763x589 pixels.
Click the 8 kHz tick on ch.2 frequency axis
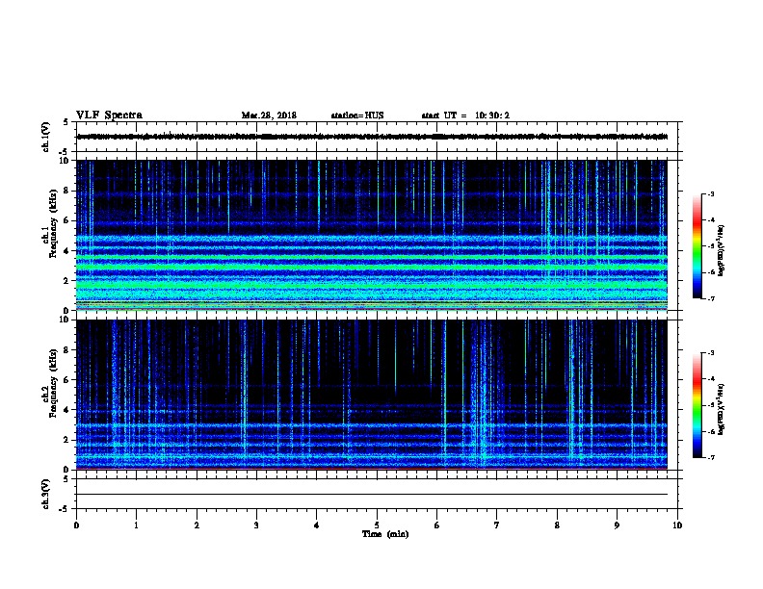(x=66, y=350)
